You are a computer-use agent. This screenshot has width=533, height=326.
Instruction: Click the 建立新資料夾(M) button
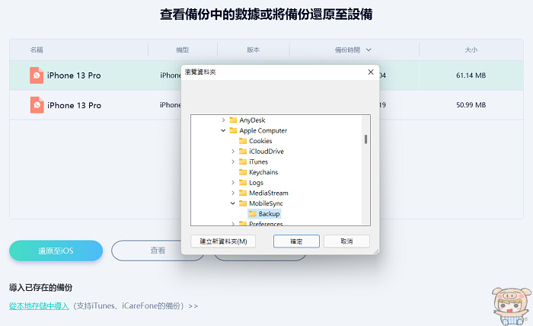tap(223, 241)
